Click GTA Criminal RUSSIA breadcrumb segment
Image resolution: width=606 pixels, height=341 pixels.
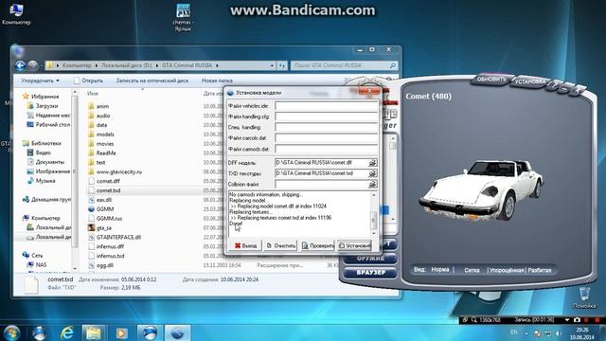[187, 65]
